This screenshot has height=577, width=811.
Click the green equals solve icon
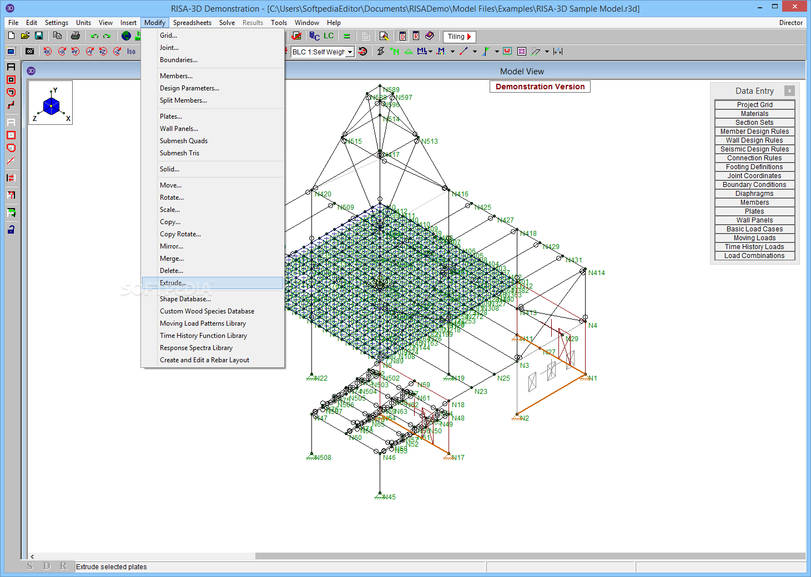(x=347, y=36)
